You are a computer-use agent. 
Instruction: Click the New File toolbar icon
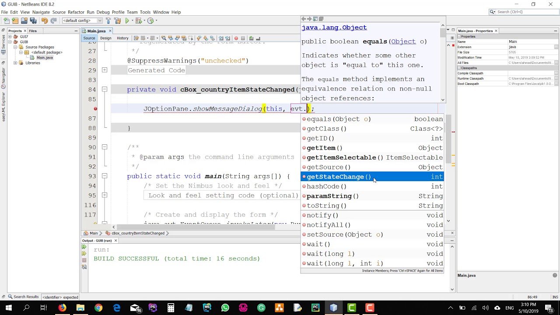pyautogui.click(x=7, y=21)
